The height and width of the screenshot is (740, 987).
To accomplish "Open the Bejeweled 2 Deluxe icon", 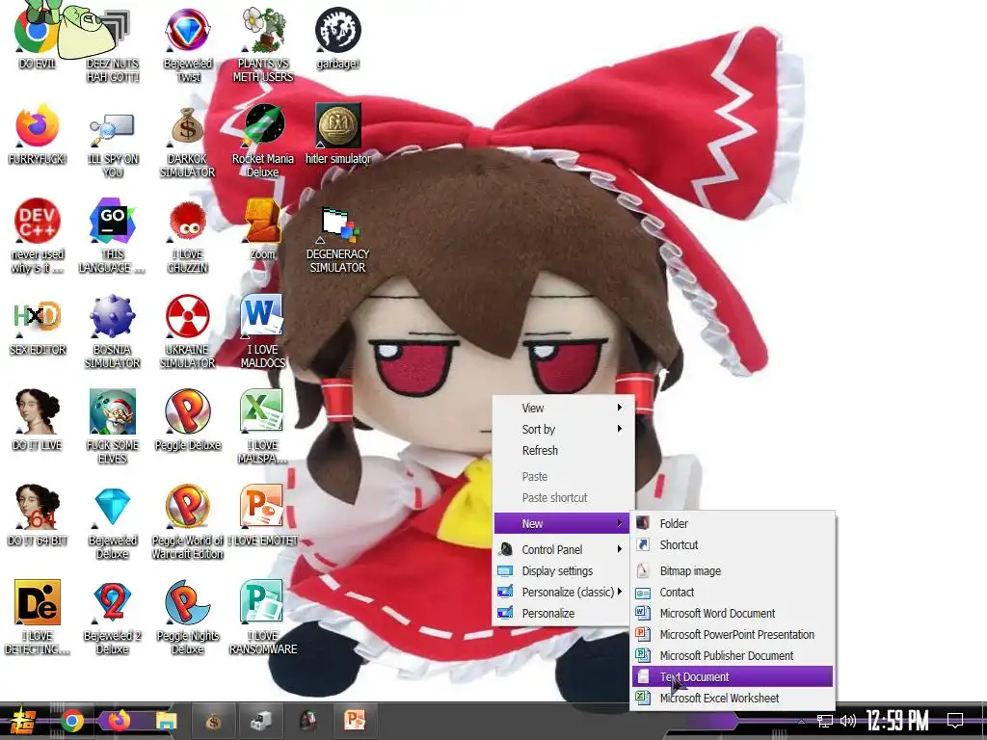I will tap(112, 603).
